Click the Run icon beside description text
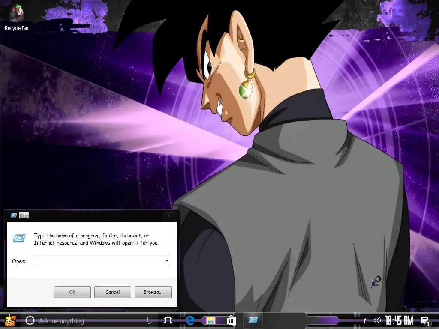Screen dimensions: 439x329 click(x=19, y=238)
